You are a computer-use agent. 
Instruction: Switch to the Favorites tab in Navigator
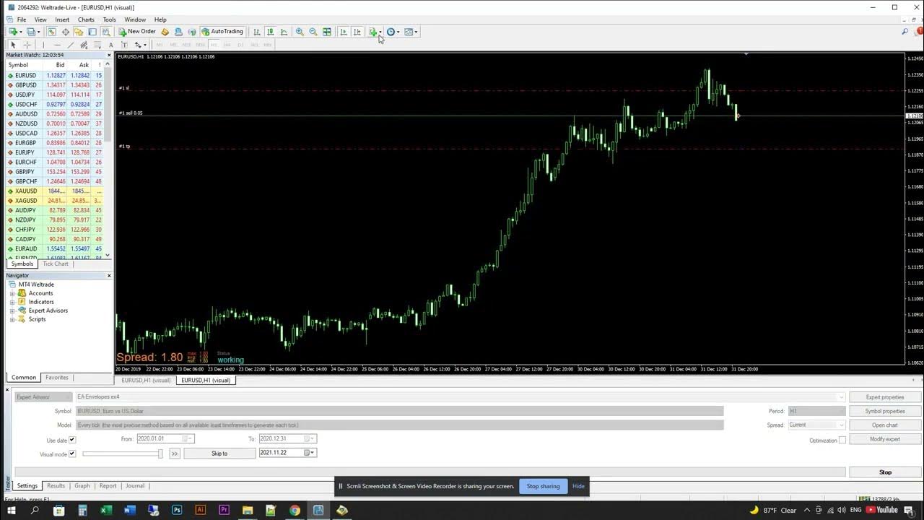pos(57,377)
